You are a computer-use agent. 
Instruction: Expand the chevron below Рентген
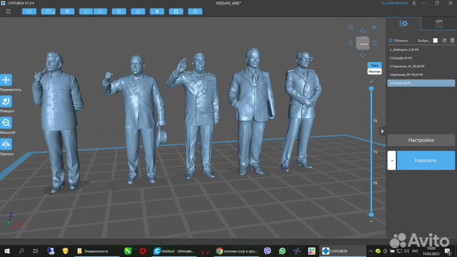pyautogui.click(x=372, y=81)
